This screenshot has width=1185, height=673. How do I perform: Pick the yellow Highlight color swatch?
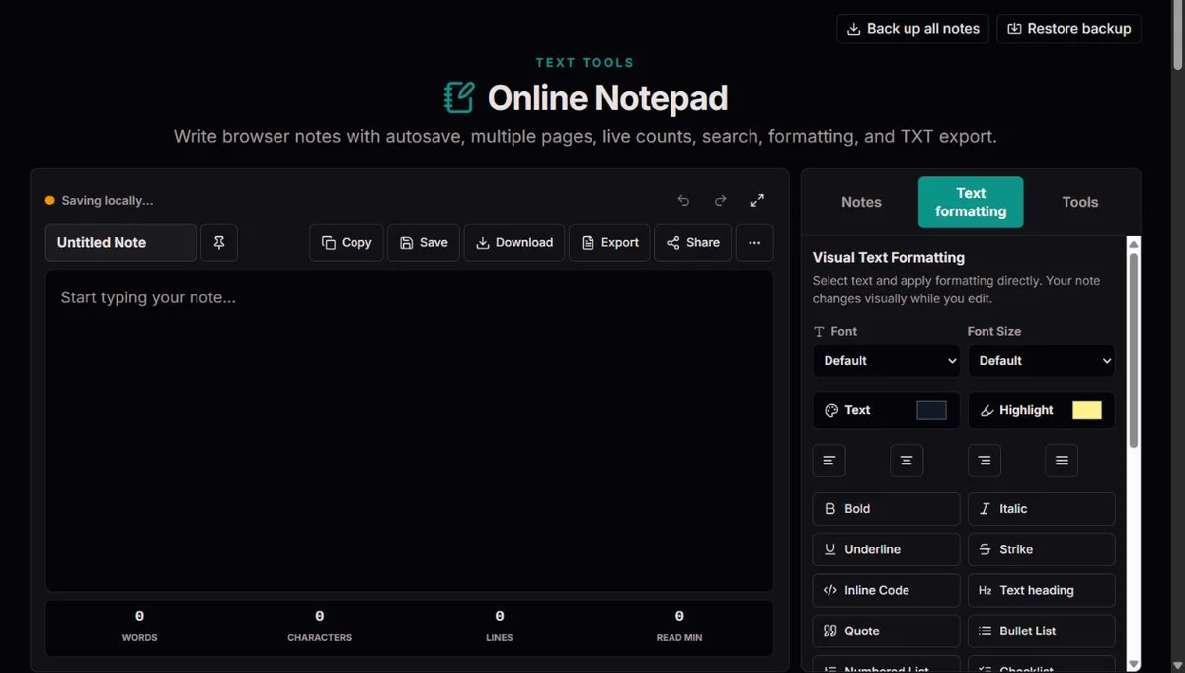coord(1086,410)
